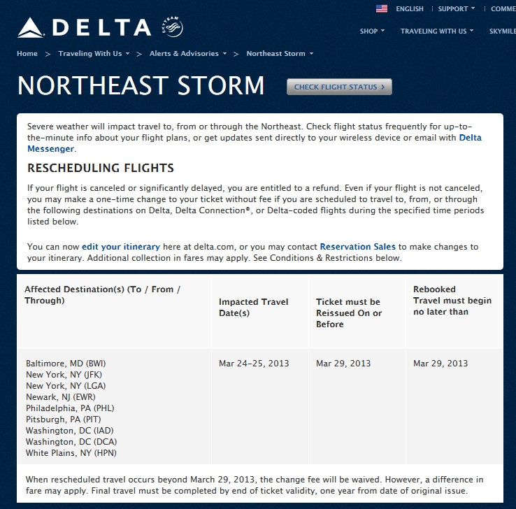This screenshot has height=509, width=516.
Task: Open the Shop navigation menu
Action: tap(372, 31)
